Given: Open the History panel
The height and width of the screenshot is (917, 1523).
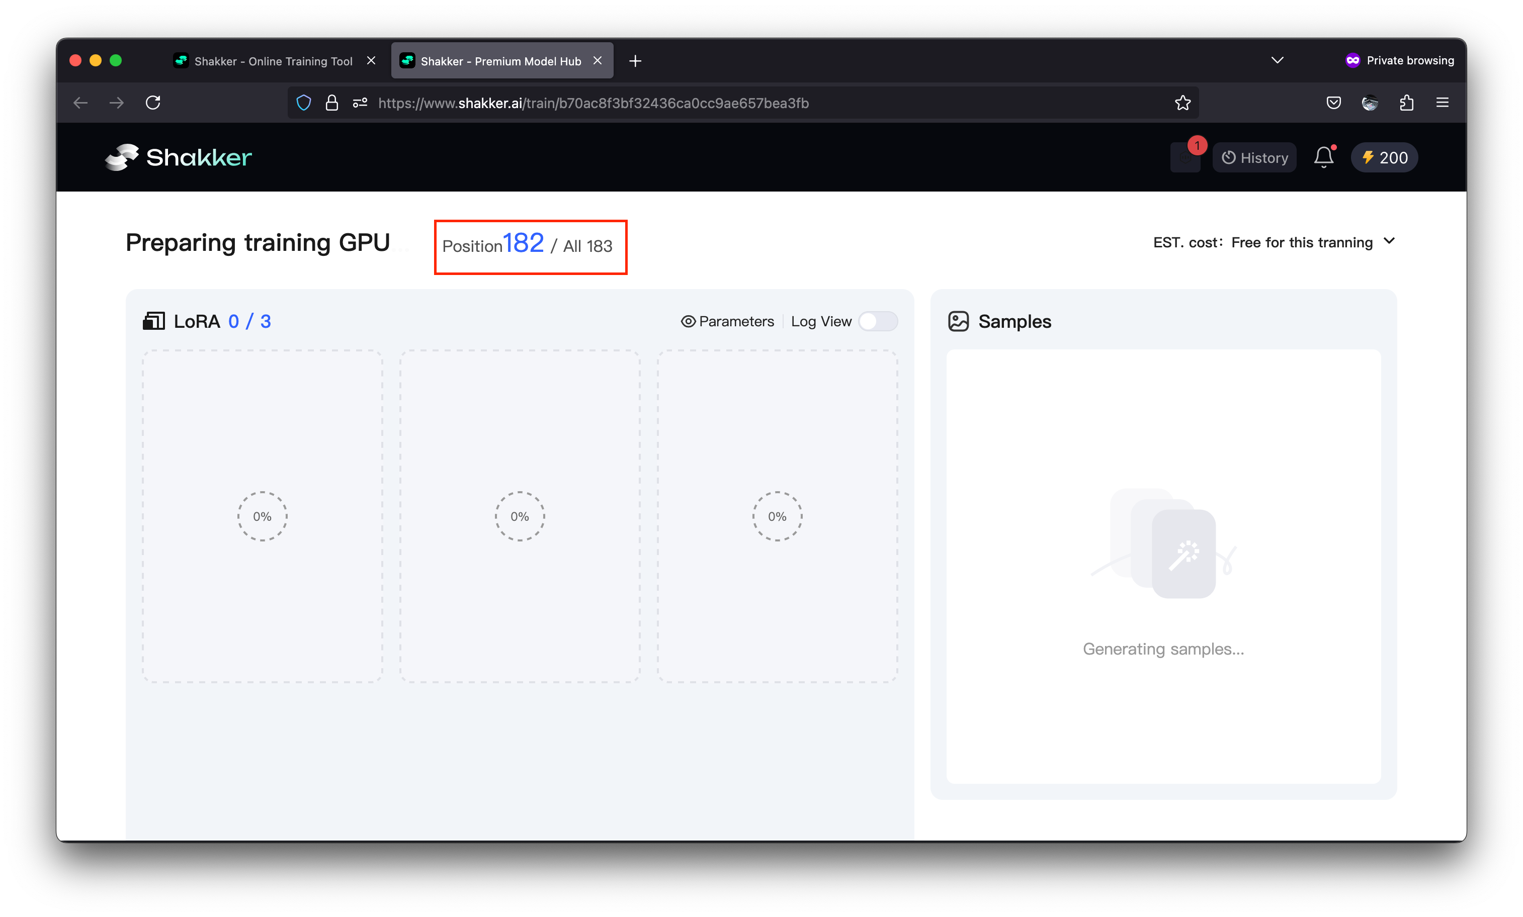Looking at the screenshot, I should coord(1253,157).
